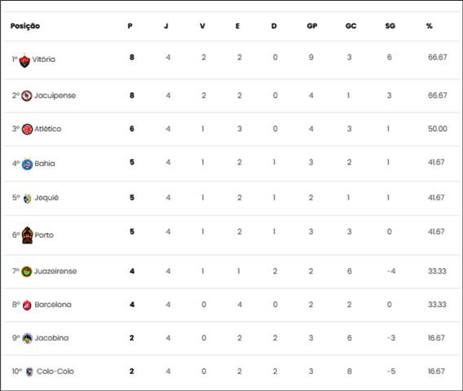Click the Jacobina team logo

click(x=27, y=338)
